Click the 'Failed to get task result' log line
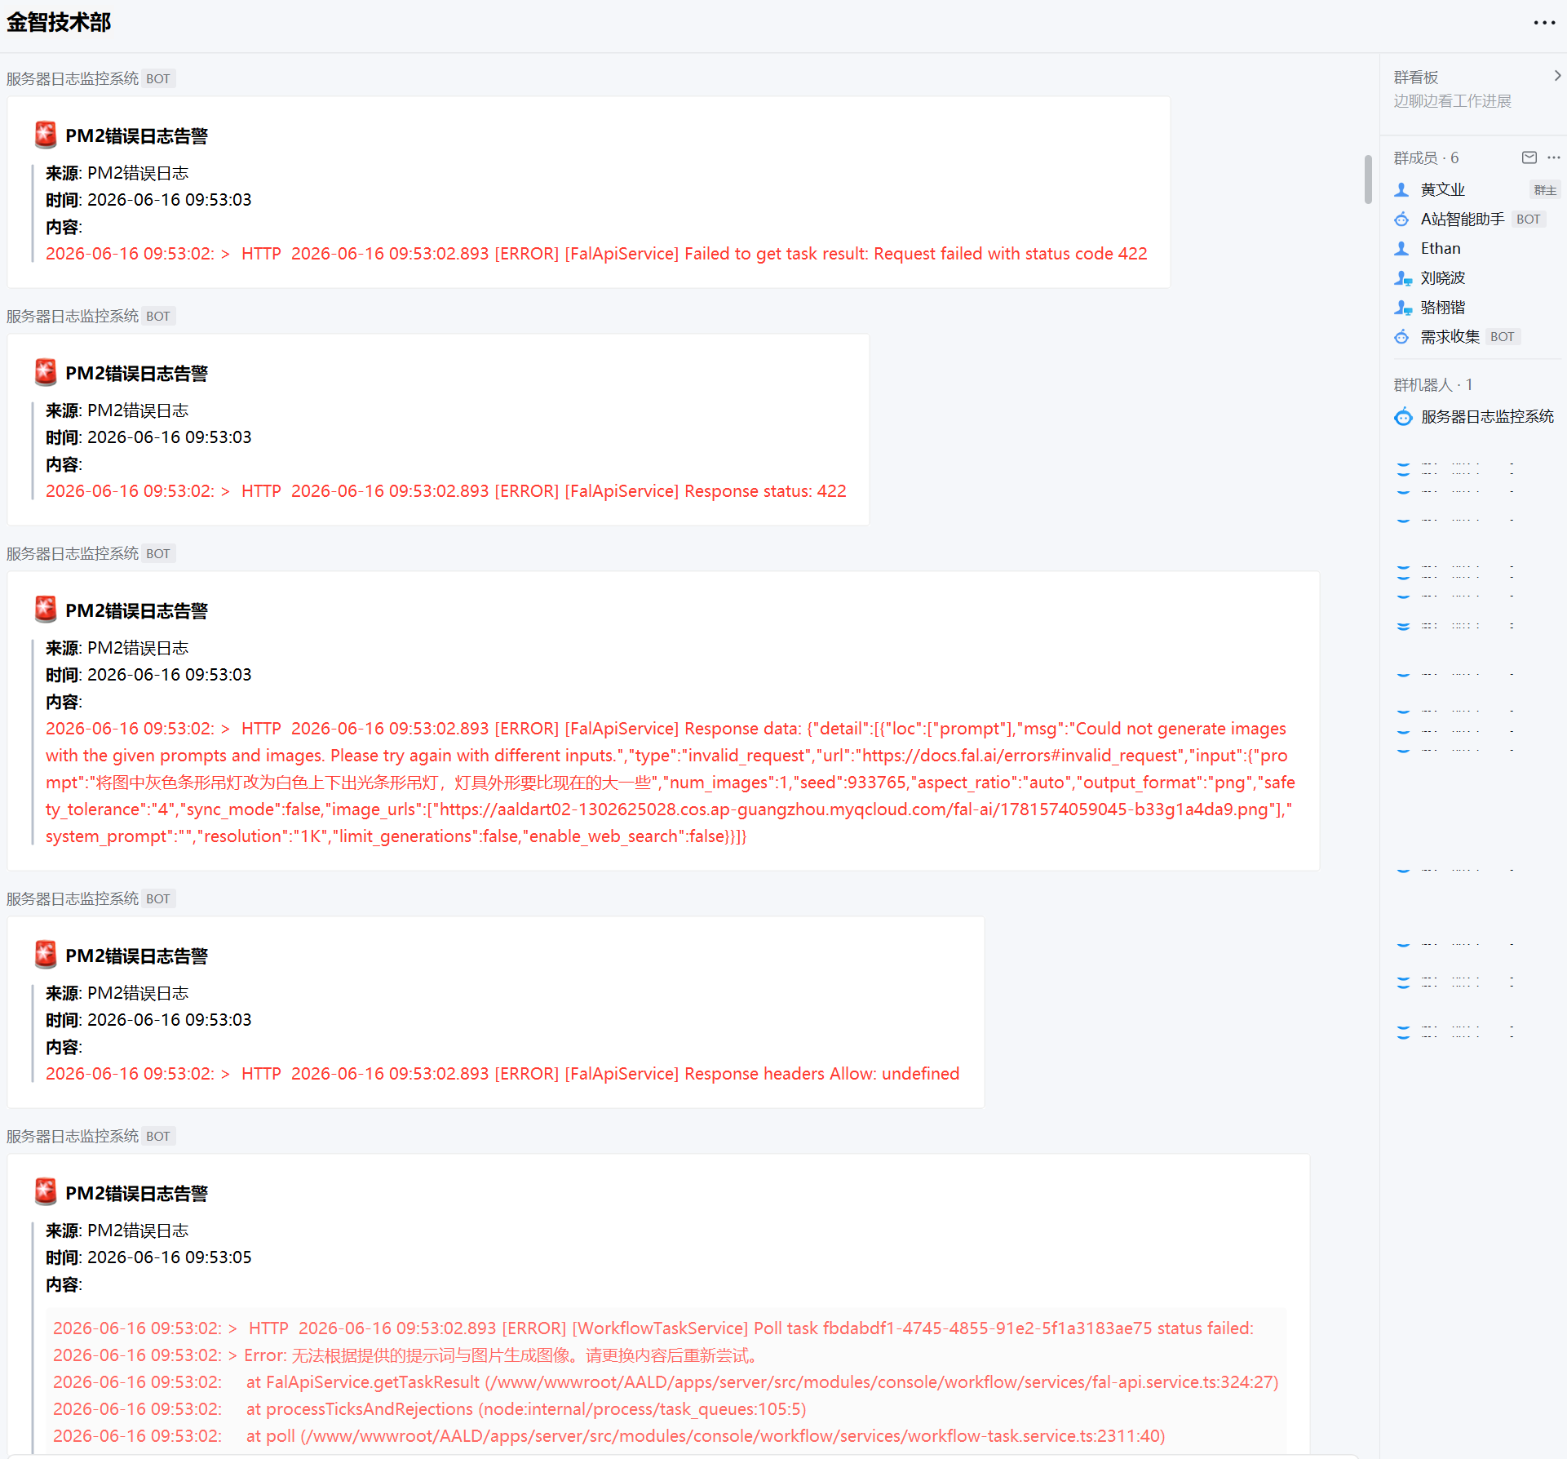This screenshot has width=1567, height=1459. [596, 254]
